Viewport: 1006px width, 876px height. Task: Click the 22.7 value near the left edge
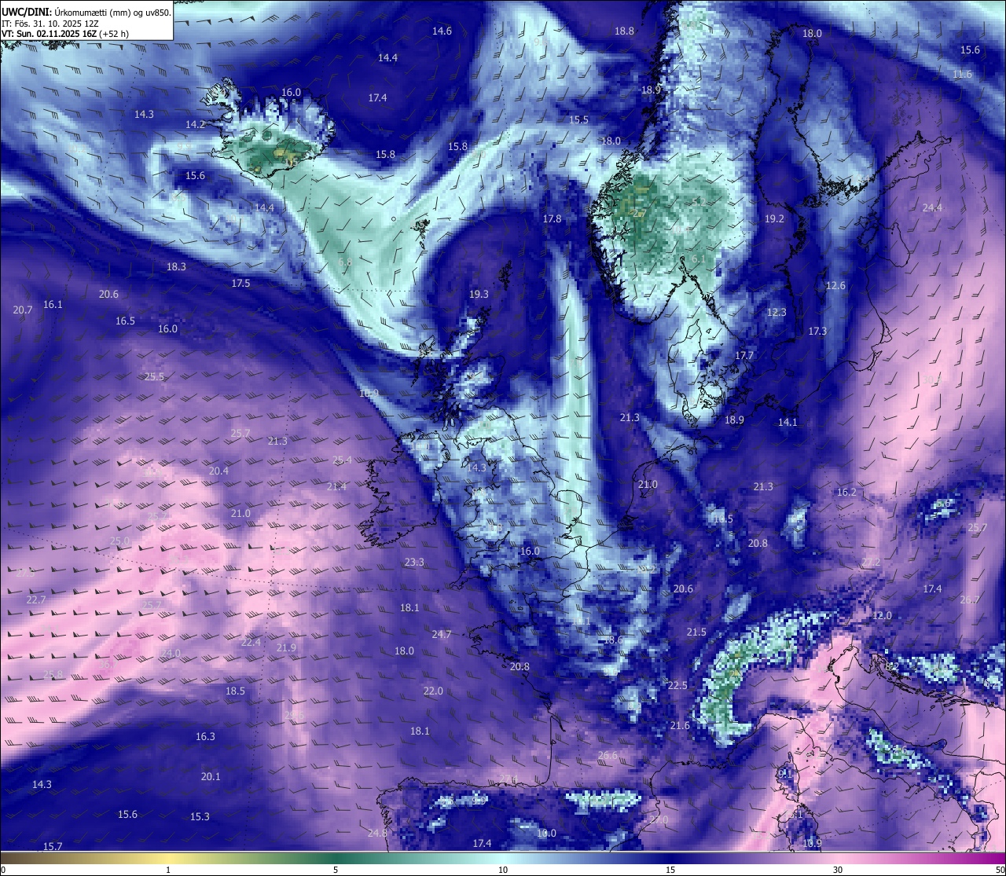(x=36, y=600)
